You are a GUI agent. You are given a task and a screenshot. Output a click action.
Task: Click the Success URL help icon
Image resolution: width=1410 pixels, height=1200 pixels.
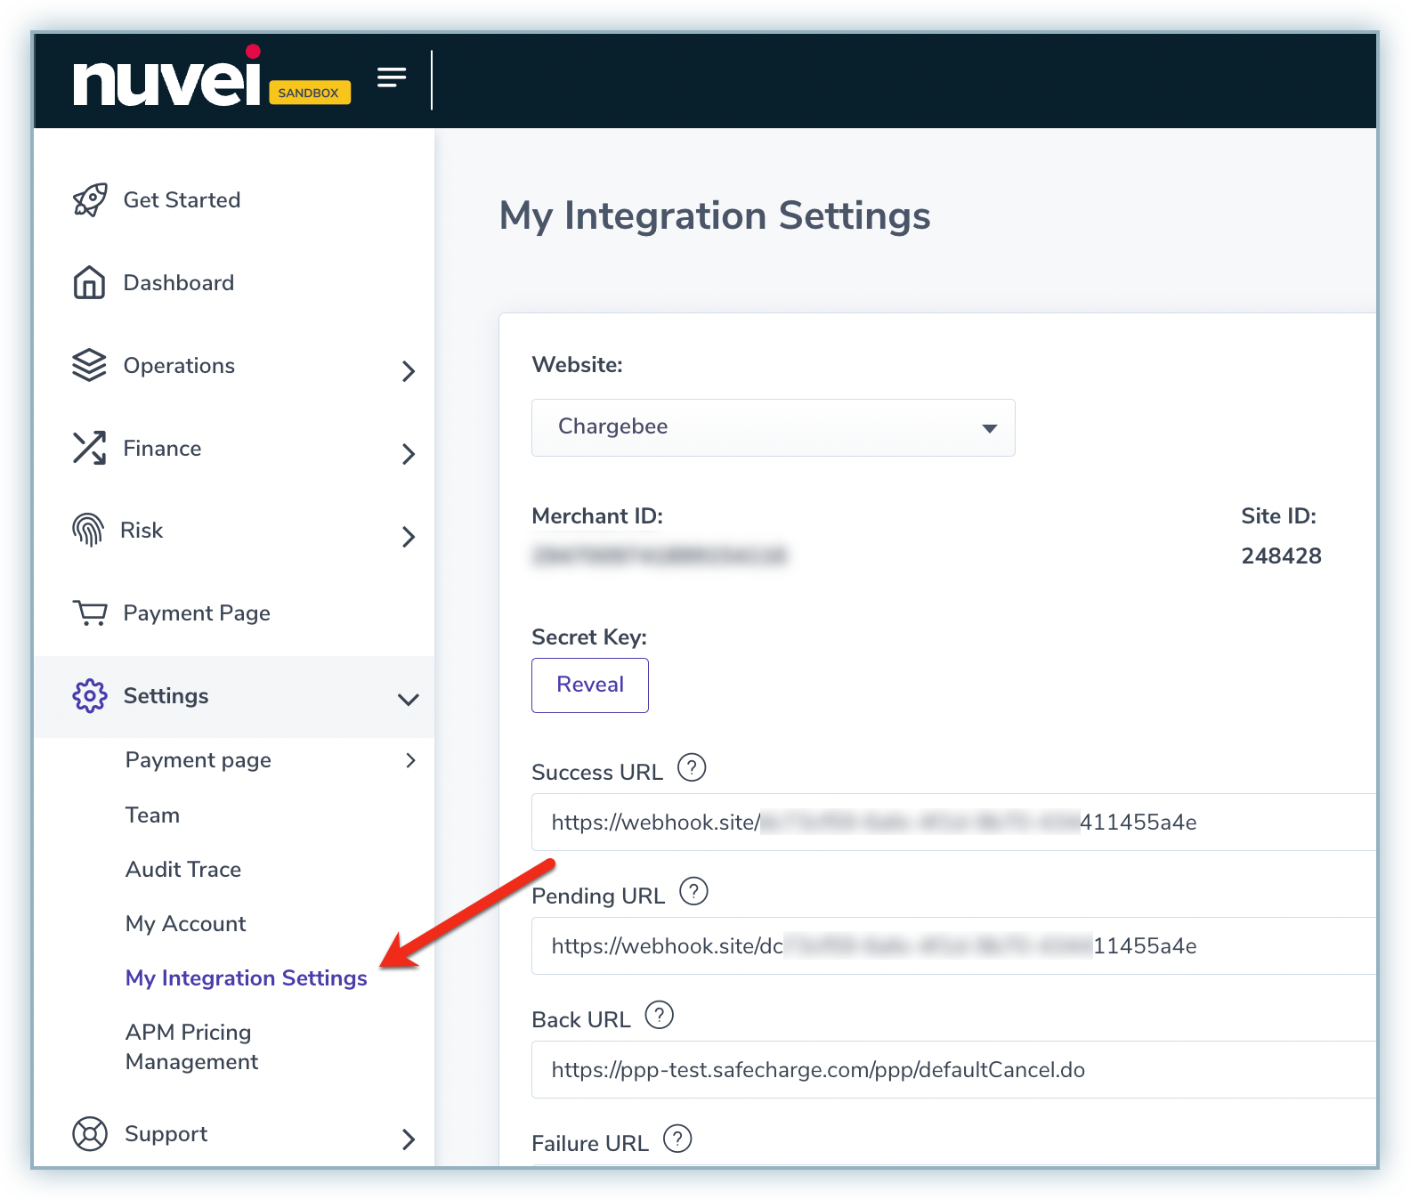pyautogui.click(x=692, y=767)
